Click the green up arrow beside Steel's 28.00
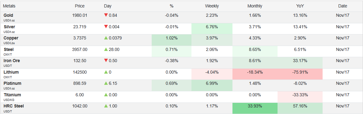Screen dimensions: 363x114 [106, 49]
